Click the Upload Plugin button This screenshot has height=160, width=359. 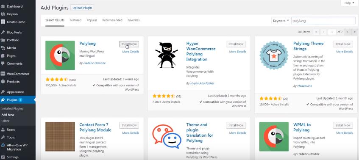click(x=82, y=8)
